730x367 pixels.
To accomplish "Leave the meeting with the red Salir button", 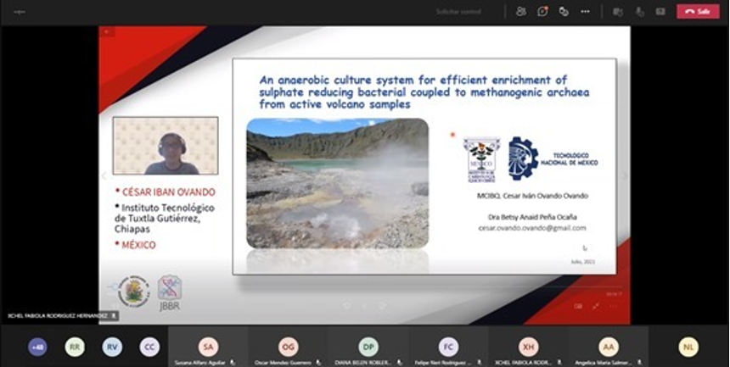I will [698, 12].
